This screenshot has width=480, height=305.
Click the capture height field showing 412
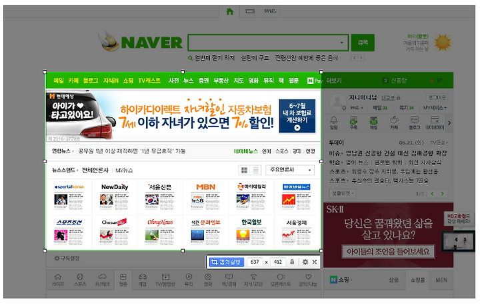[x=277, y=262]
